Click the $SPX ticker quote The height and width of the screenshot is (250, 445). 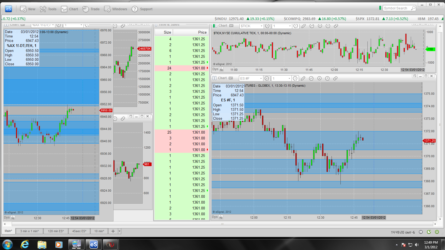tap(382, 19)
